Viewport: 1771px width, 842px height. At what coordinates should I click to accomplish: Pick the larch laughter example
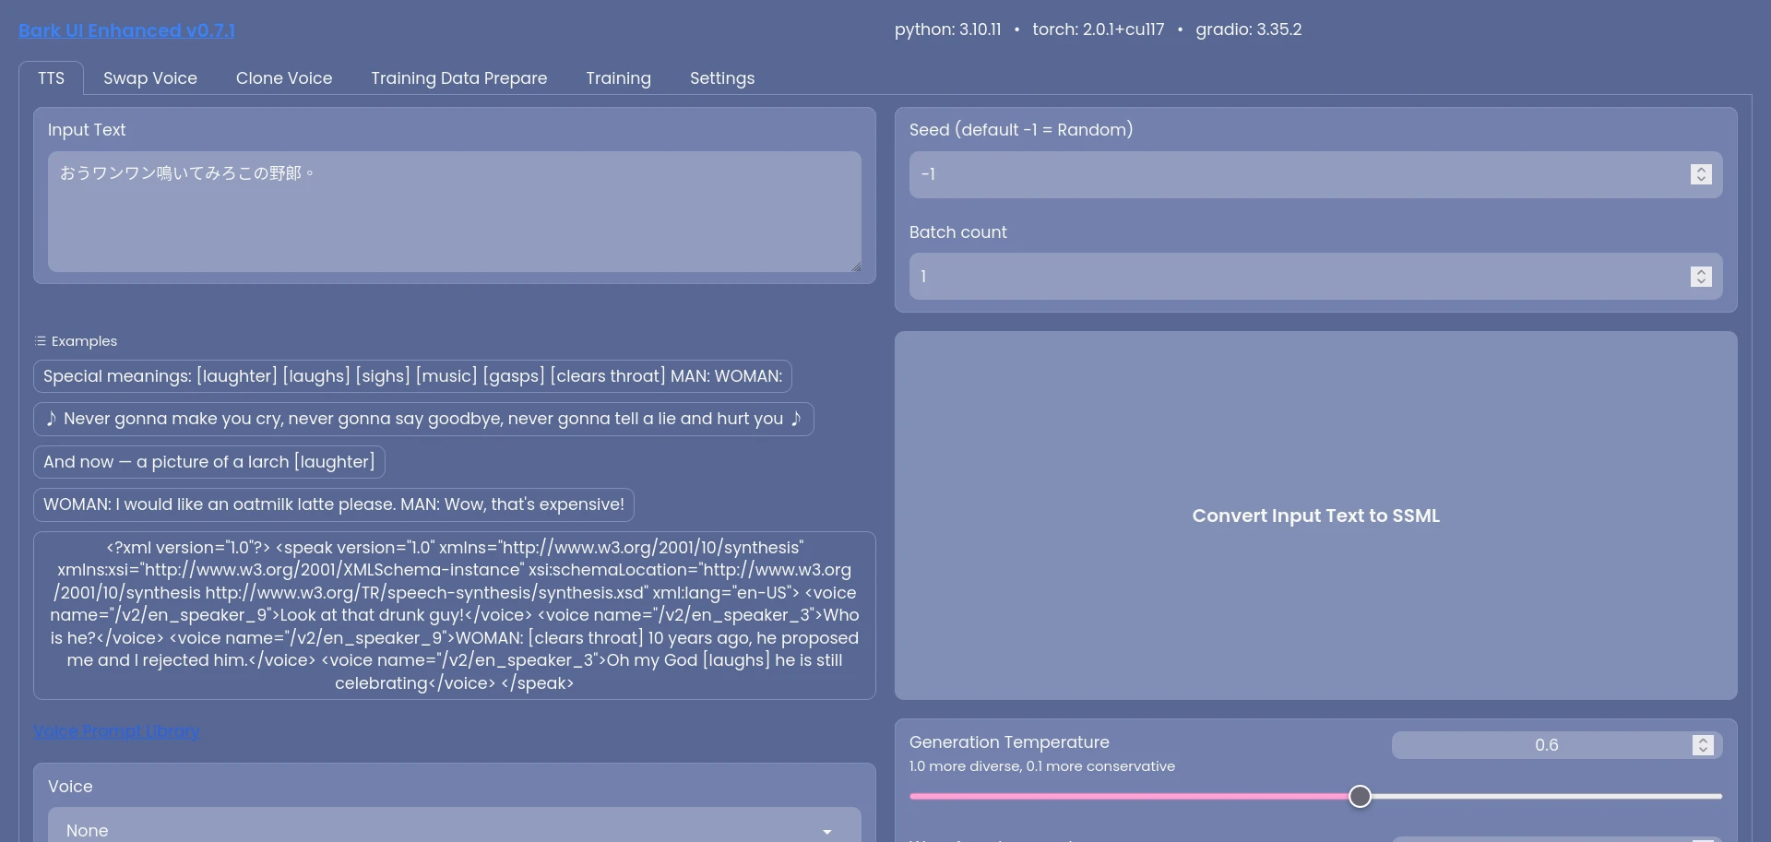tap(209, 462)
